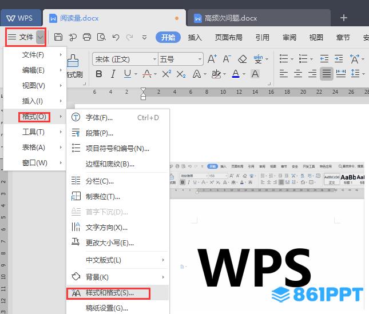This screenshot has height=314, width=369.
Task: Choose 段落(P)... menu entry
Action: pos(118,133)
